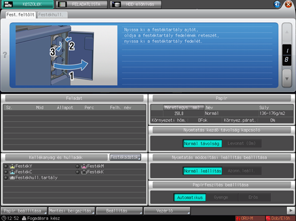Select the FestékY yellow toner icon
Viewport: 296px width, 221px height.
pyautogui.click(x=13, y=166)
